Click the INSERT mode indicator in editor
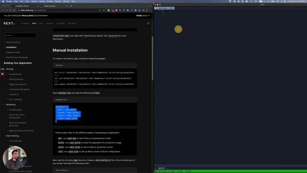Image resolution: width=307 pixels, height=173 pixels. click(161, 168)
